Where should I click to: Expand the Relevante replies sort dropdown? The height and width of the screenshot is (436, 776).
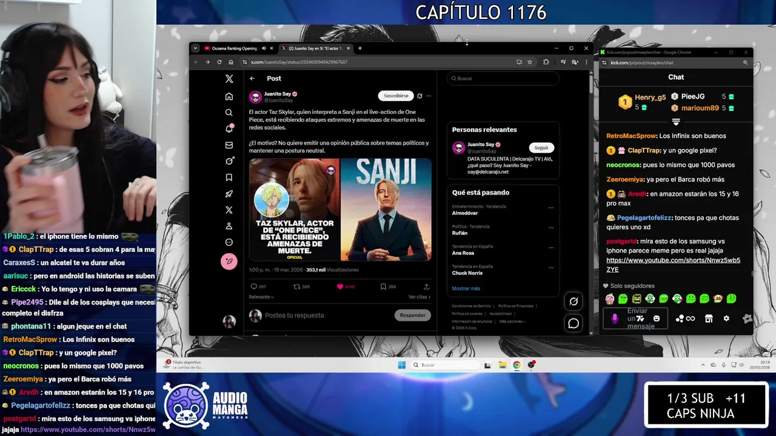point(261,297)
